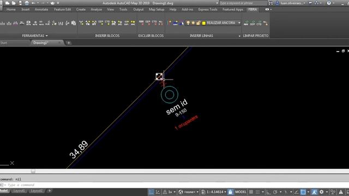Screen dimensions: 349x196
Task: Select the 34,89 dimension text
Action: click(79, 150)
